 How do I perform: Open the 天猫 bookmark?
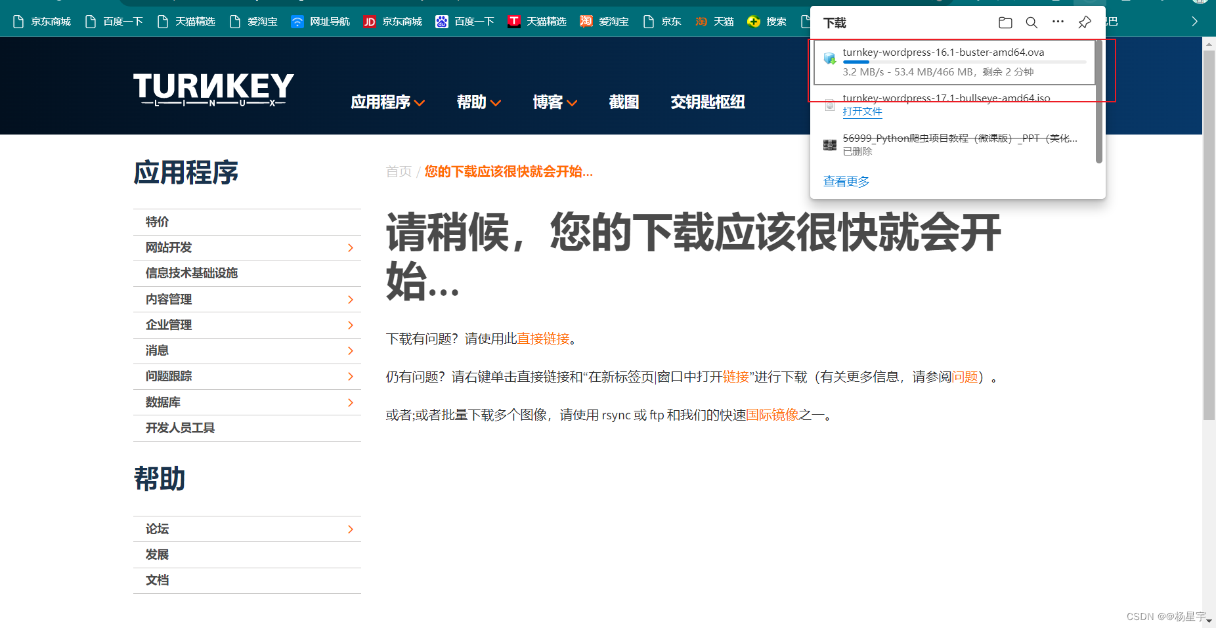714,22
